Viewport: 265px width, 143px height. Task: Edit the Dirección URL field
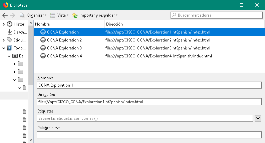click(x=149, y=102)
